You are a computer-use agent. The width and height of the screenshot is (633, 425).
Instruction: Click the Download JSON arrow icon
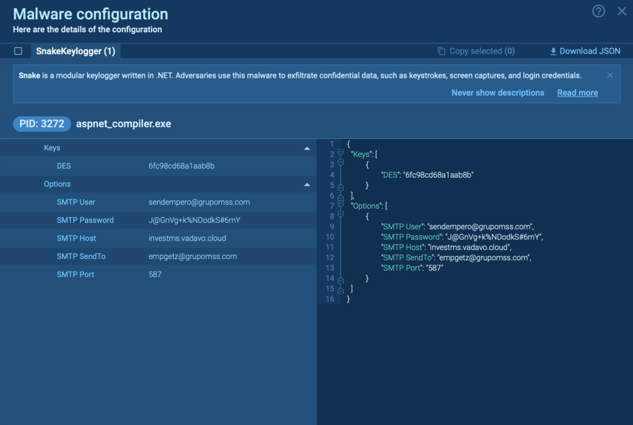(x=553, y=51)
